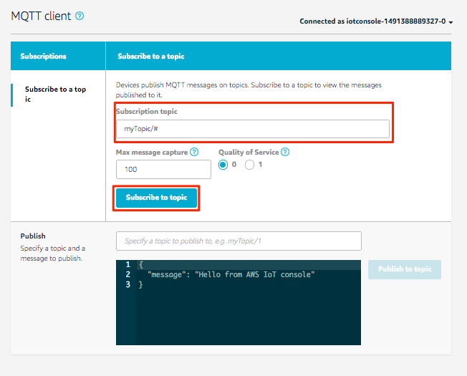The height and width of the screenshot is (376, 467).
Task: Click line number 3 in the editor gutter
Action: [x=128, y=284]
